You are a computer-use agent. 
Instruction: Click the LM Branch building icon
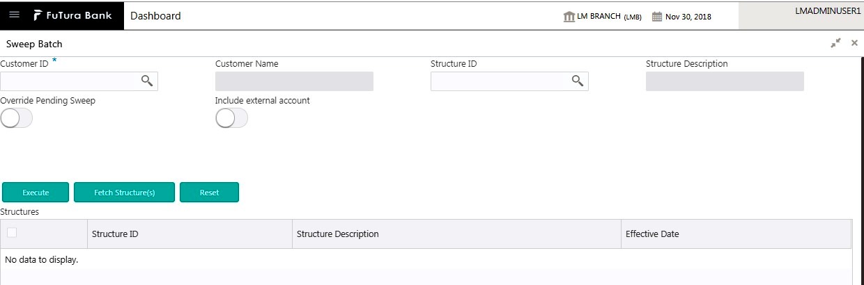click(x=569, y=16)
